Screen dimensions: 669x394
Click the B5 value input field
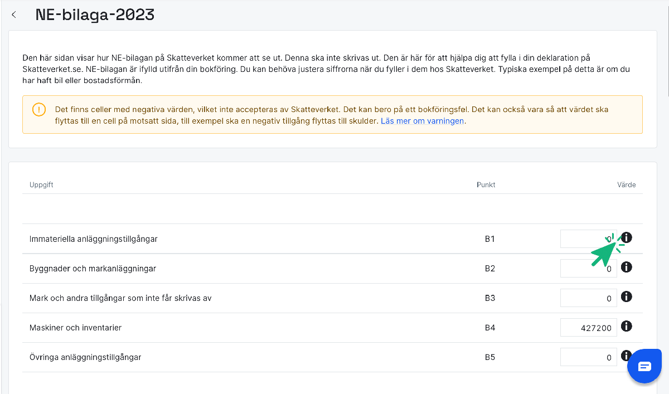[x=588, y=357]
